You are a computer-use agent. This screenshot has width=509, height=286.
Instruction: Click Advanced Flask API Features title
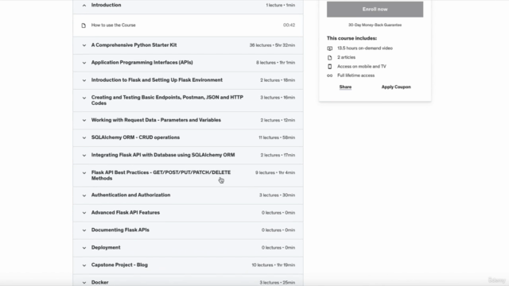pyautogui.click(x=126, y=212)
